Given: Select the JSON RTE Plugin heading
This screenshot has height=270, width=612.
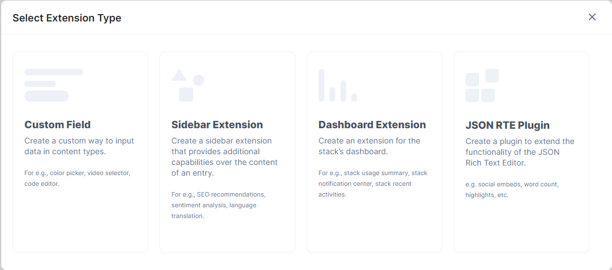Looking at the screenshot, I should pyautogui.click(x=507, y=125).
